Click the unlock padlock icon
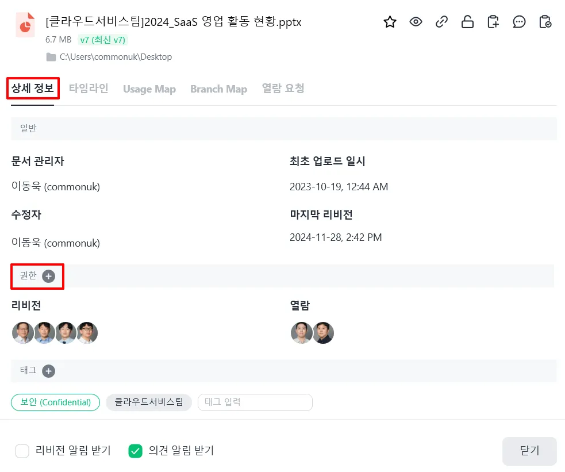 [x=467, y=22]
